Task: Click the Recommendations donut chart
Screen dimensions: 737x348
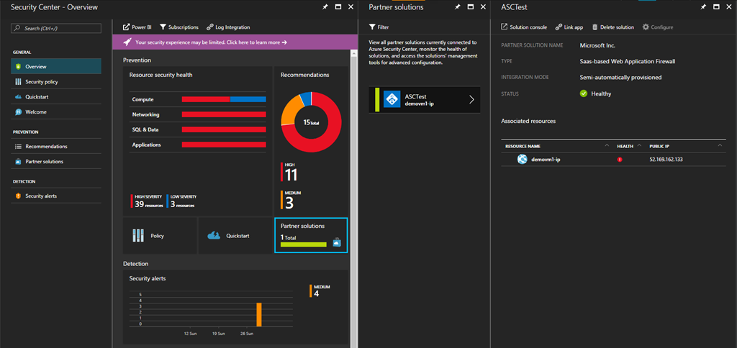Action: click(x=311, y=122)
